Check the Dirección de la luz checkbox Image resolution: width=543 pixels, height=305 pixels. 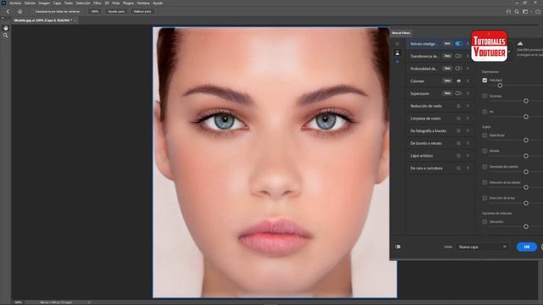click(484, 198)
